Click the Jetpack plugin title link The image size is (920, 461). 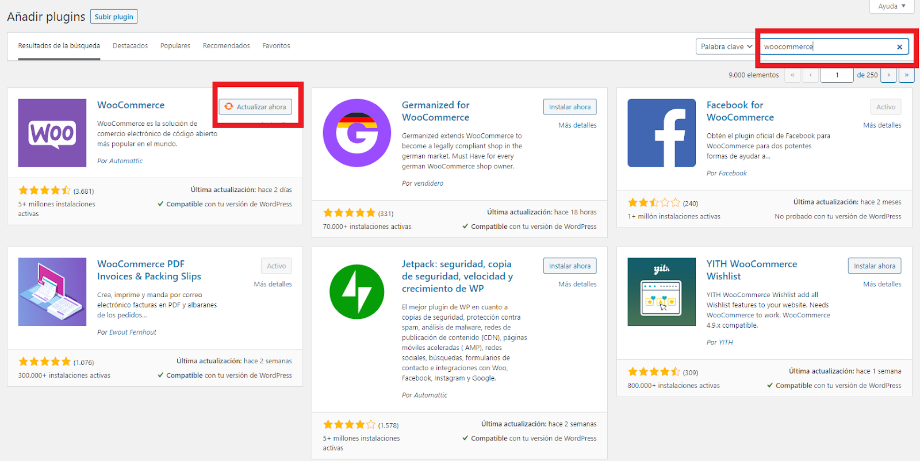point(457,276)
